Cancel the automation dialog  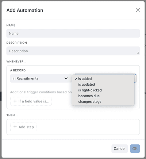pos(119,148)
